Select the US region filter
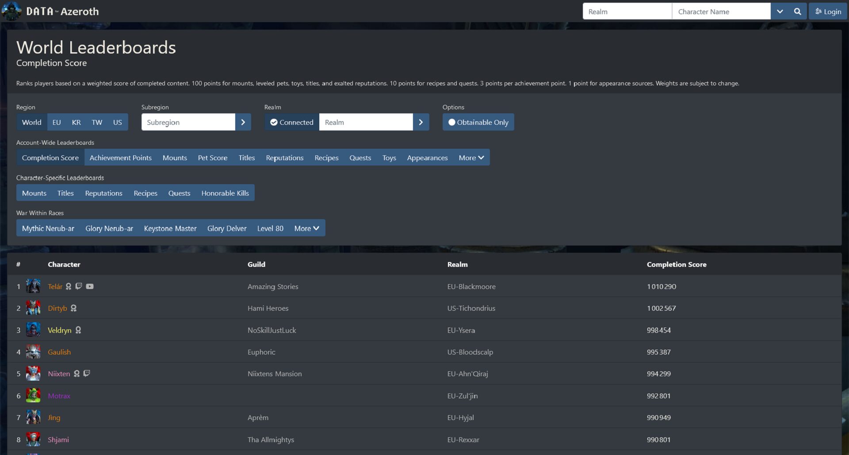Screen dimensions: 849x455 pos(117,122)
